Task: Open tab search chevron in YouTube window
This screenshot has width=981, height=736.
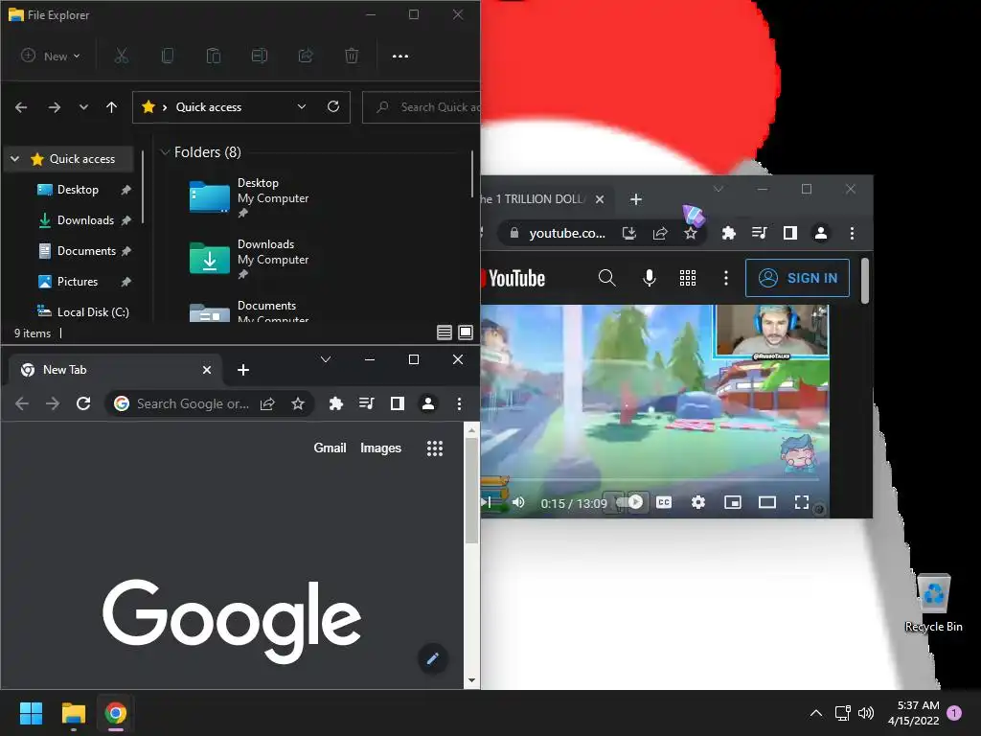Action: pyautogui.click(x=719, y=189)
